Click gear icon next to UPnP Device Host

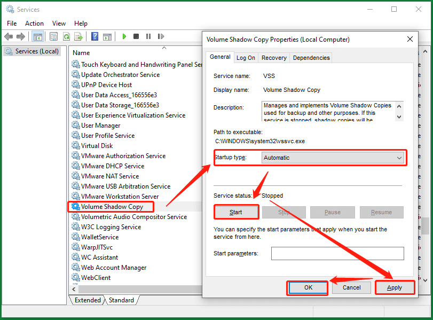coord(76,84)
